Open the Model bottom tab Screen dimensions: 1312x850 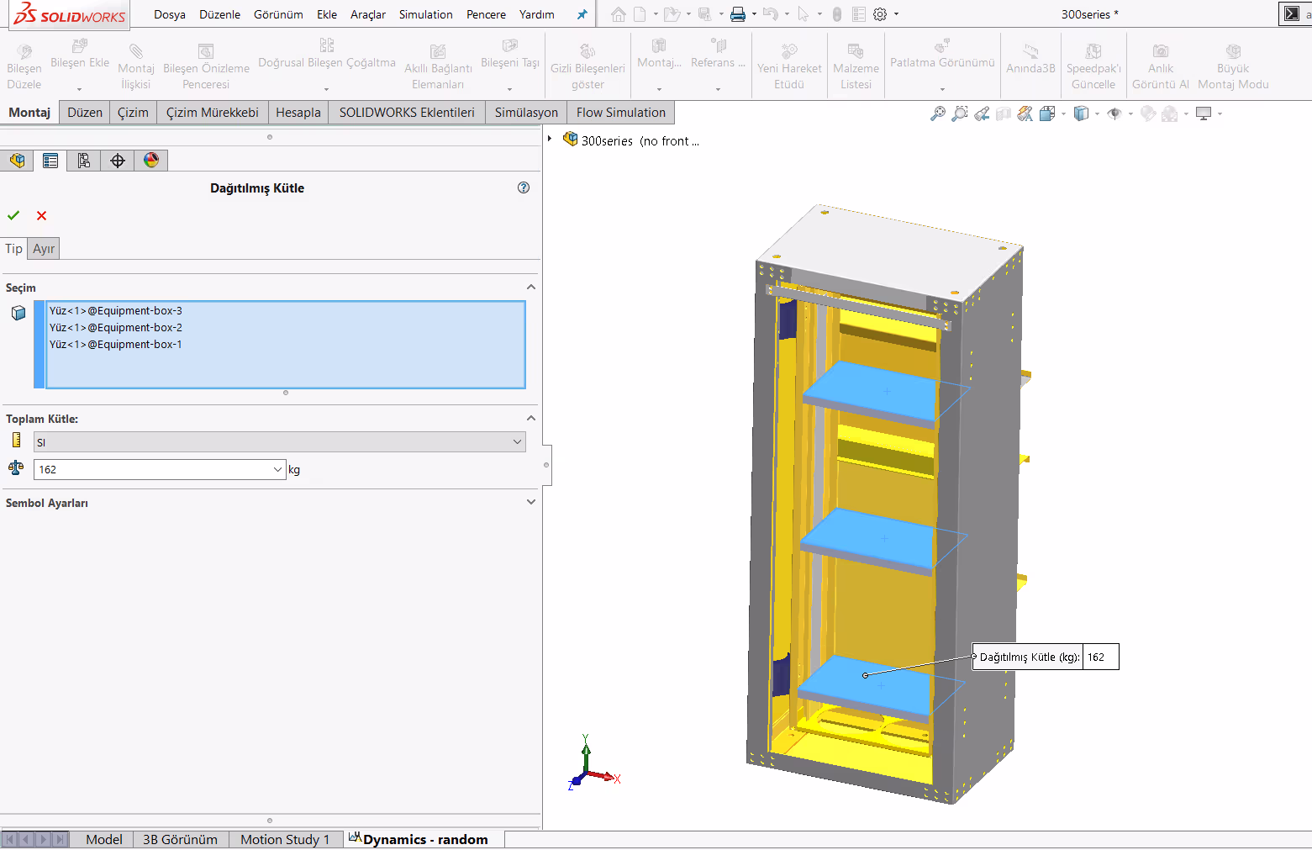[x=104, y=839]
